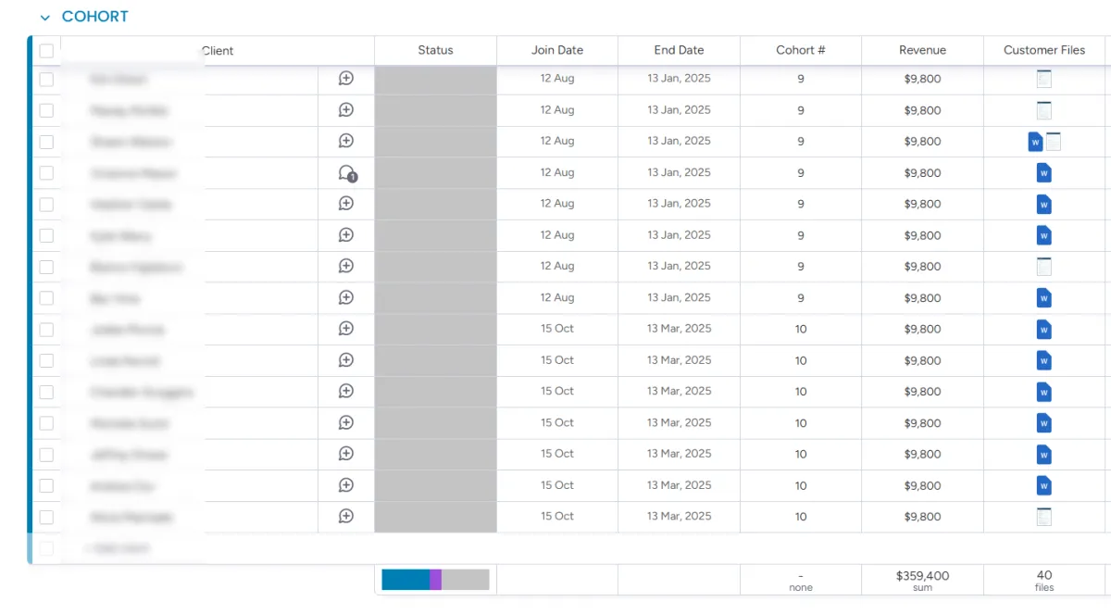Edit Join Date 12 Aug in first row
This screenshot has width=1111, height=614.
(557, 79)
